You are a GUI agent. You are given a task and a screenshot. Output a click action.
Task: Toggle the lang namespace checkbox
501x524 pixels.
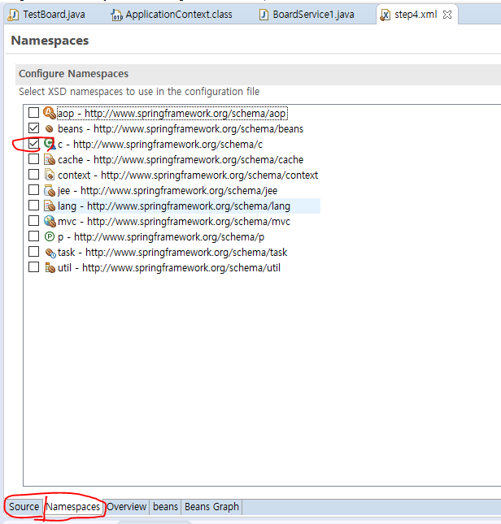click(x=33, y=206)
